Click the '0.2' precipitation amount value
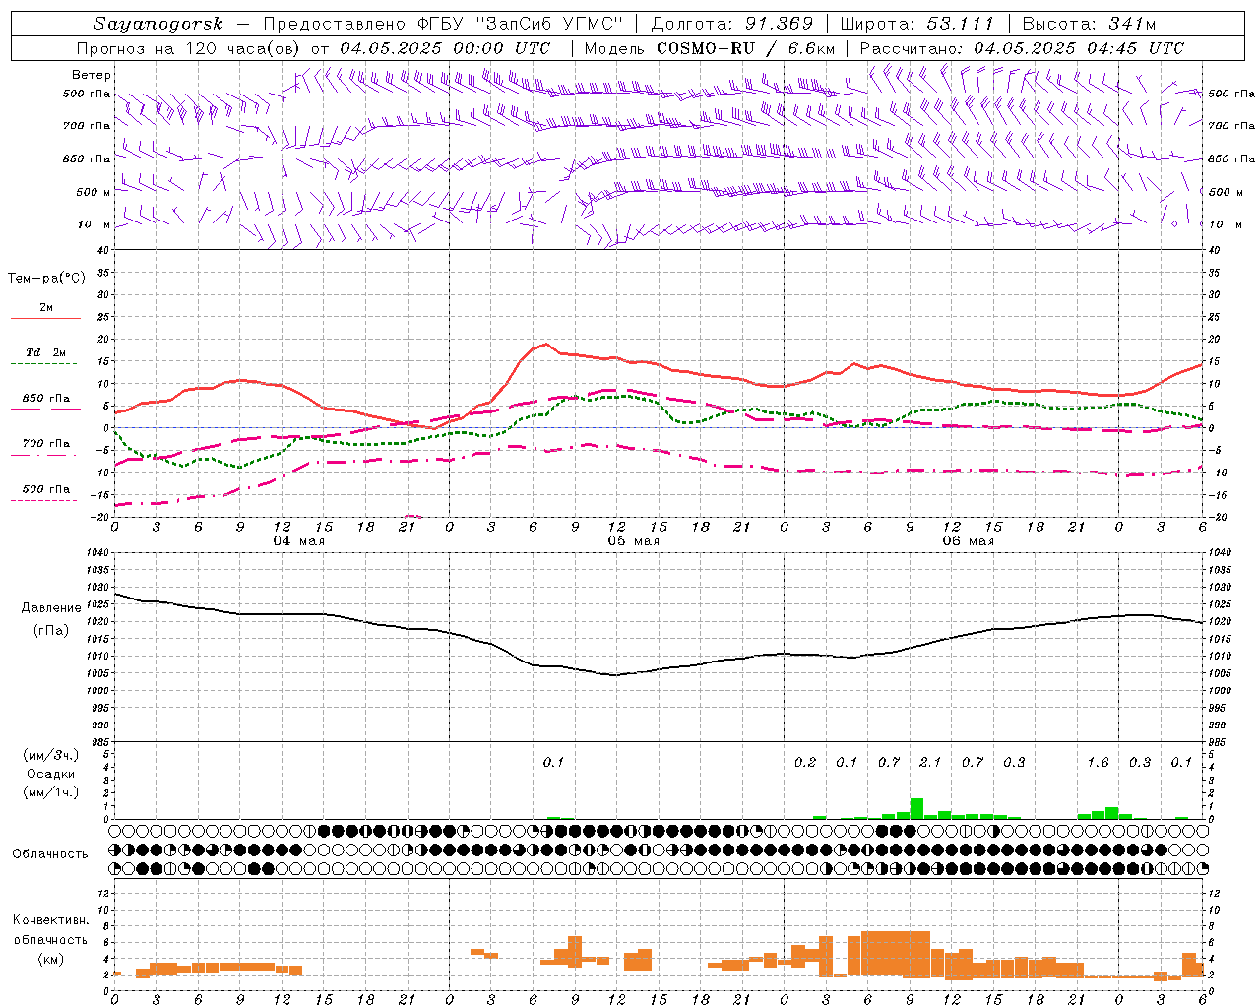The image size is (1260, 1008). (x=805, y=763)
